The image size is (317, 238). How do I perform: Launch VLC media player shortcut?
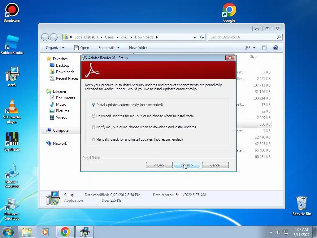point(12,112)
